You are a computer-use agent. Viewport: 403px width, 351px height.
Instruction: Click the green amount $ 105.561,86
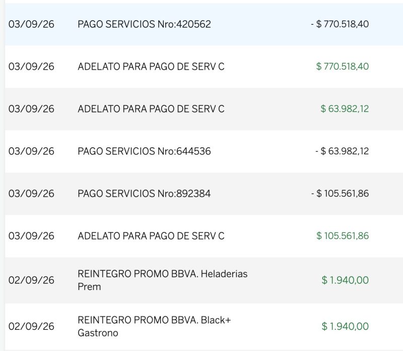tap(343, 236)
